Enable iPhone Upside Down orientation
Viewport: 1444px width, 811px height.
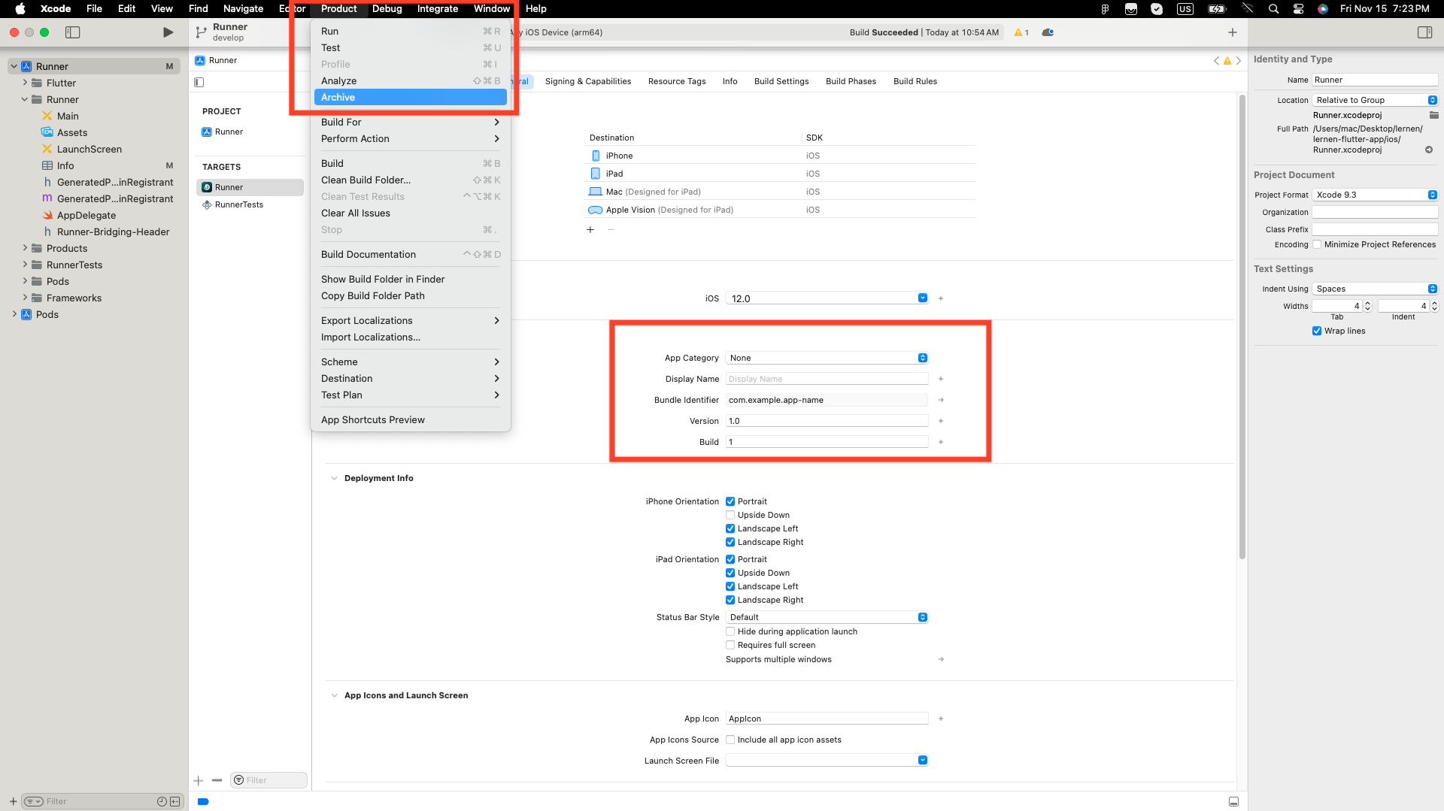730,515
